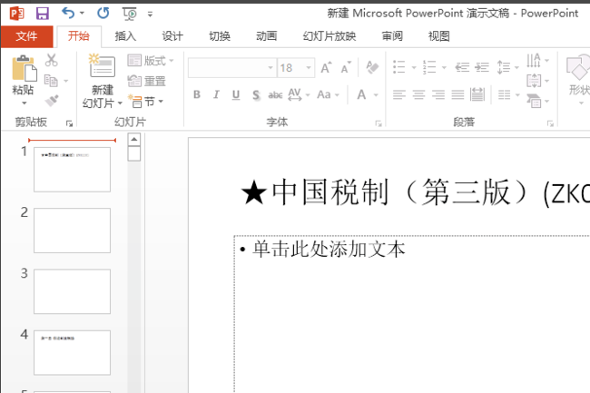The image size is (590, 393).
Task: Select the Format Painter brush icon
Action: pos(52,101)
